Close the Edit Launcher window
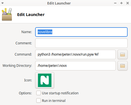Image resolution: width=131 pixels, height=105 pixels. click(x=128, y=3)
